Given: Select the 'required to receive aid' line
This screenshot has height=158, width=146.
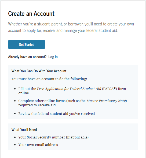Looking at the screenshot, I should [x=37, y=105].
